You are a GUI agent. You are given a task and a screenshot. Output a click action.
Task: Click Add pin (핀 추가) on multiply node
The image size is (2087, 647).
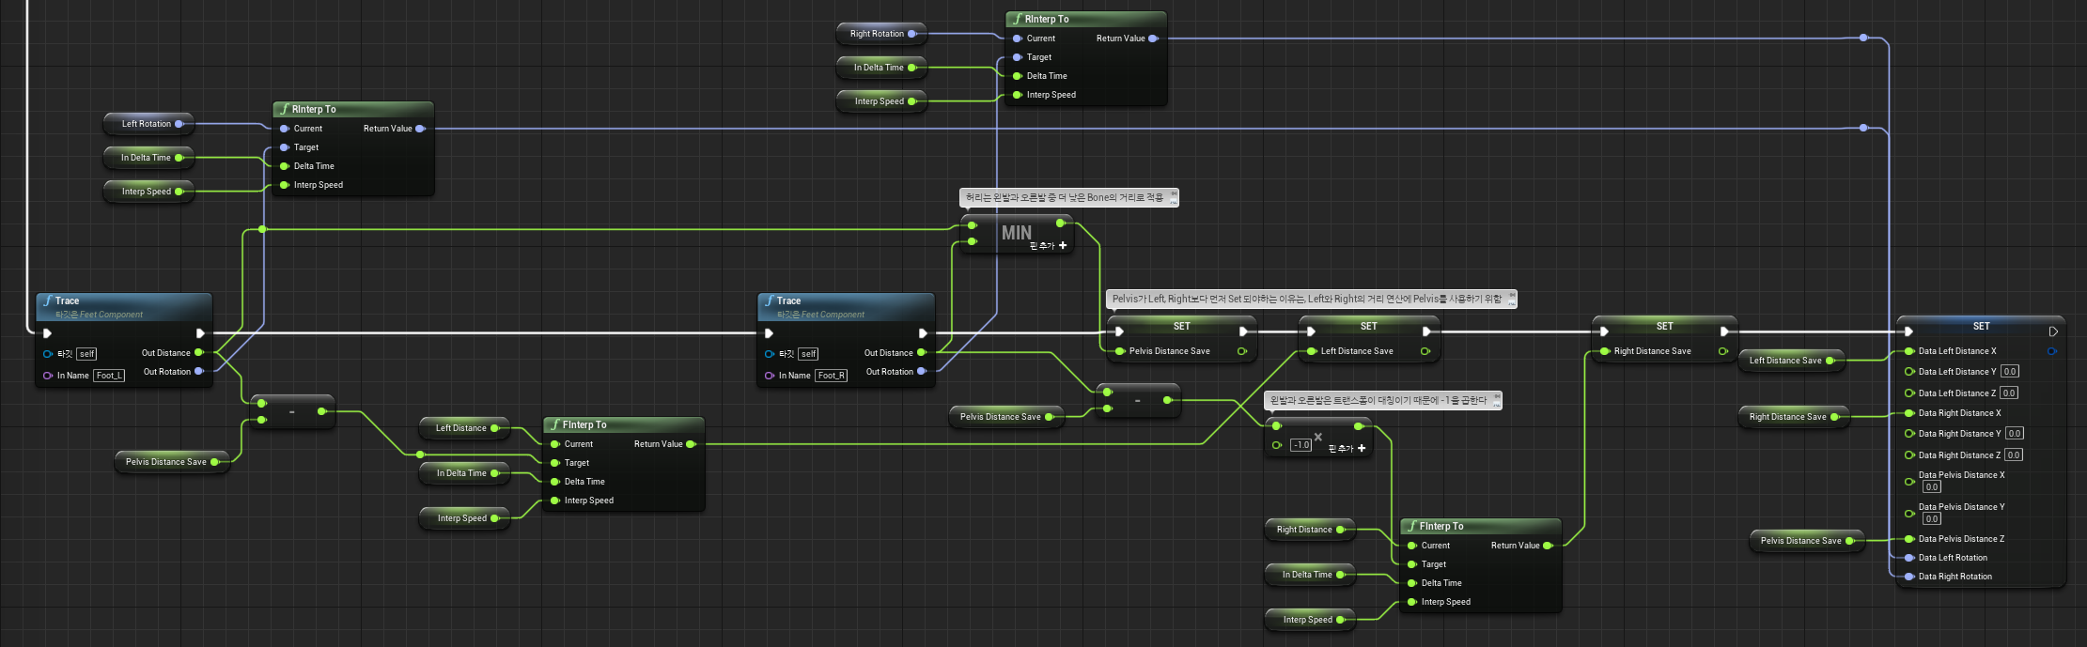click(1347, 449)
